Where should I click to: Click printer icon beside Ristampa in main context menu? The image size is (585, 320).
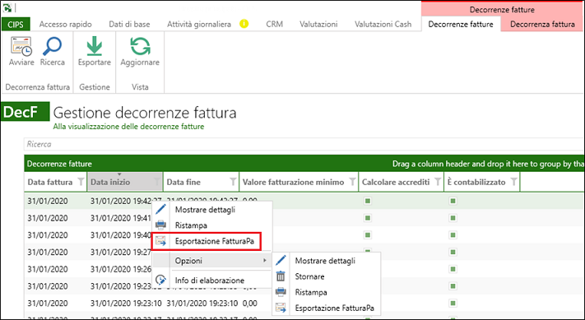[160, 225]
